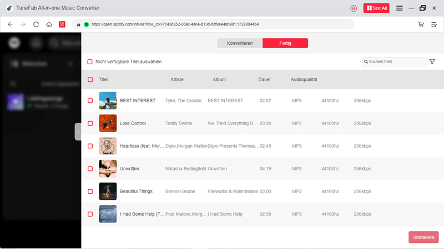This screenshot has width=444, height=249.
Task: Tick the checkbox for Lose Control
Action: [x=90, y=123]
